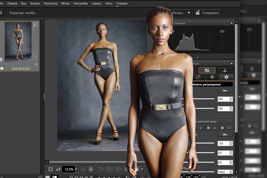Select adjustment area number 5
Viewport: 267px width, 178px height.
tap(229, 128)
